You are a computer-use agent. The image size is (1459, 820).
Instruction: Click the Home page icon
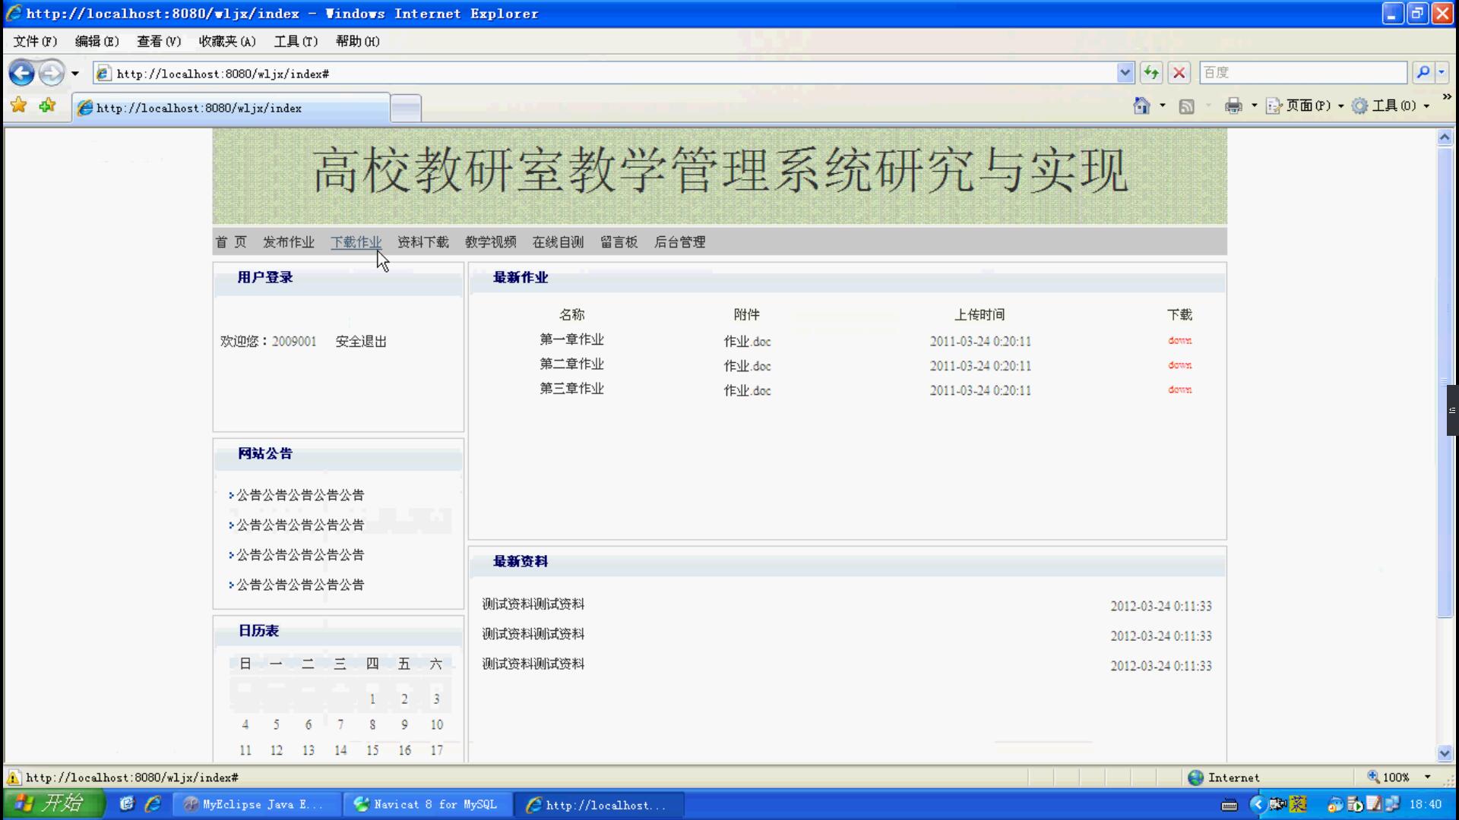[x=1141, y=106]
